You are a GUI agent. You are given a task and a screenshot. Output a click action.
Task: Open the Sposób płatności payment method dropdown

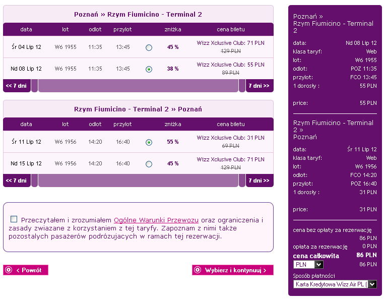335,284
